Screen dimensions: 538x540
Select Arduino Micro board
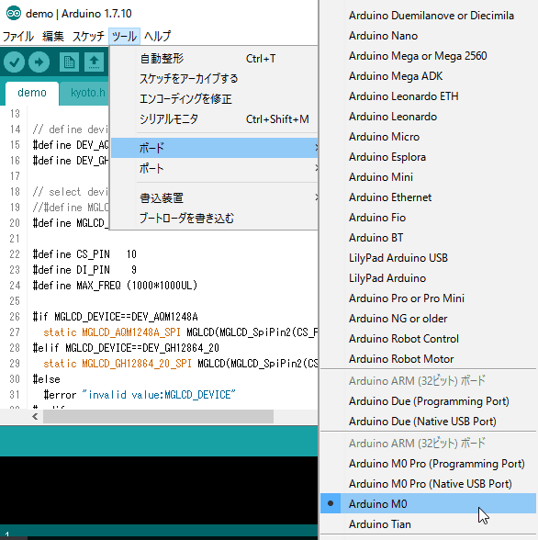pyautogui.click(x=428, y=137)
